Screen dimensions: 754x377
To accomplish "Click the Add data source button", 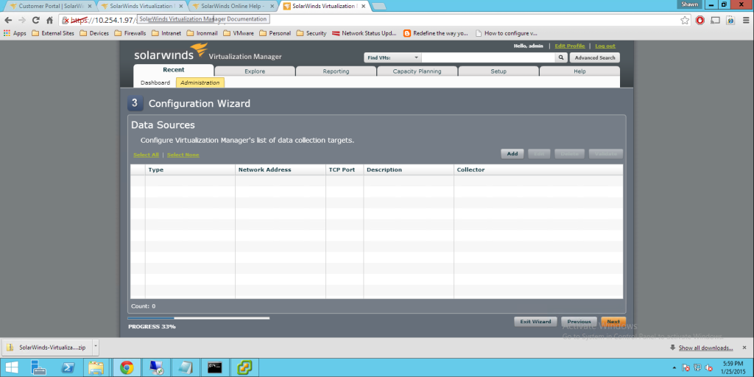I will coord(512,154).
